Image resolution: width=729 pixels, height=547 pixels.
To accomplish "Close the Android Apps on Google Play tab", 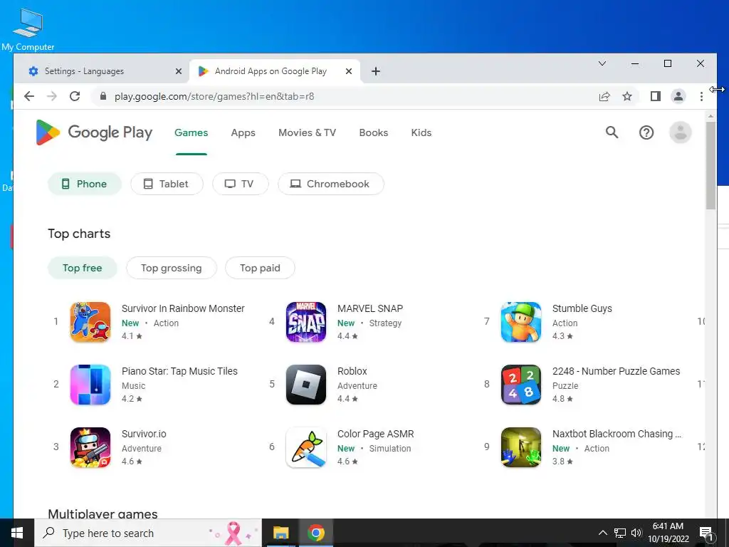I will point(349,71).
